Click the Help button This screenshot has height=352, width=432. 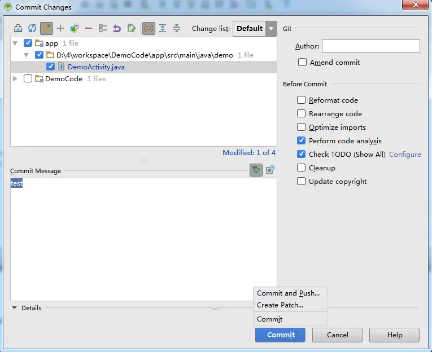click(395, 335)
